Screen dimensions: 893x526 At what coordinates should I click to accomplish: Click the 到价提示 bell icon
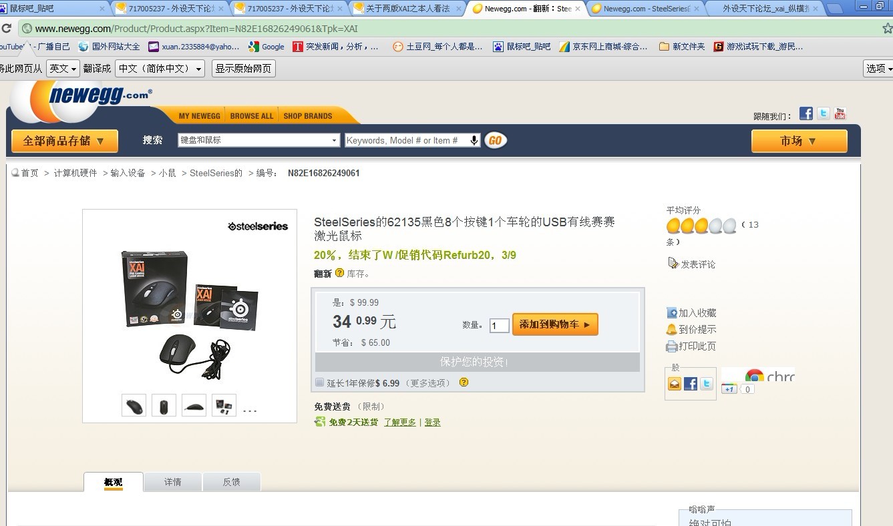(672, 329)
